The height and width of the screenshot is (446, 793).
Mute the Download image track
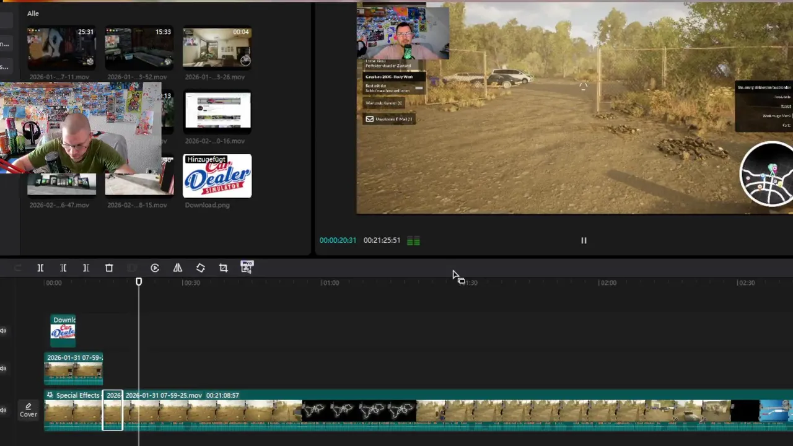(3, 331)
